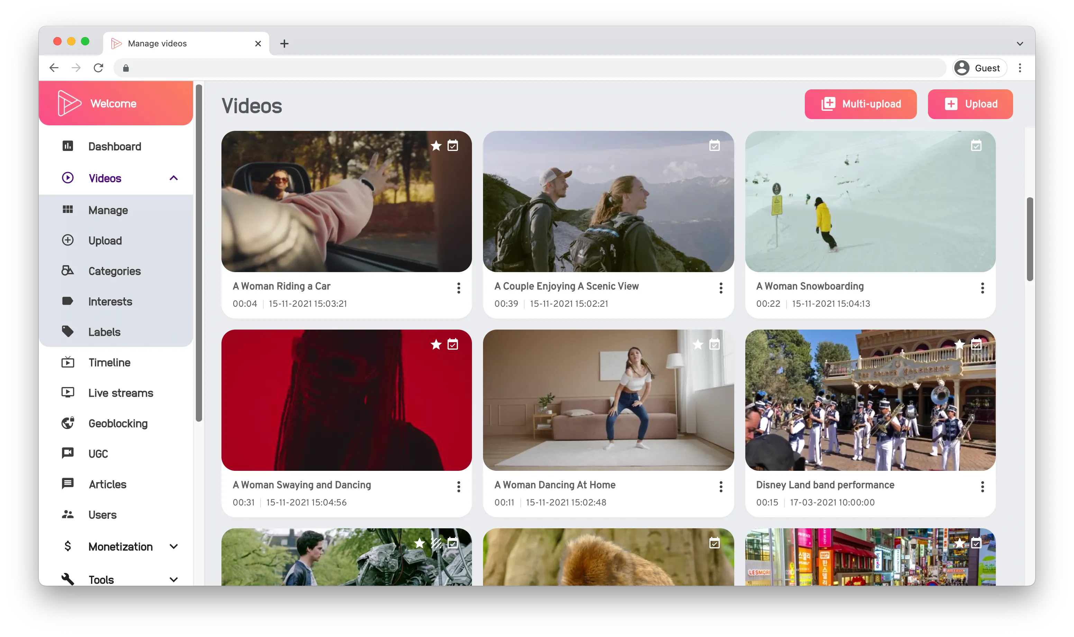
Task: Toggle calendar check on A Woman Riding a Car
Action: point(453,145)
